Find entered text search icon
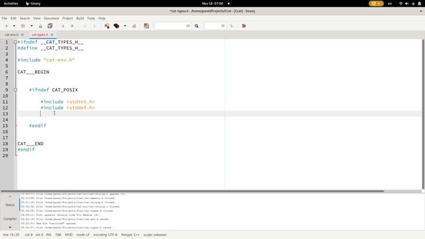This screenshot has height=239, width=425. pos(197,26)
